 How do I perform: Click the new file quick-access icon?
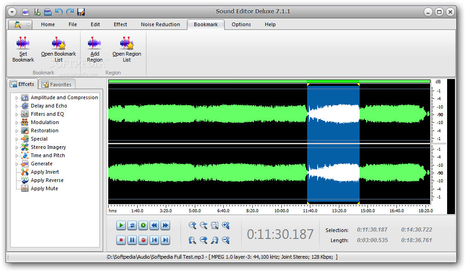point(26,12)
